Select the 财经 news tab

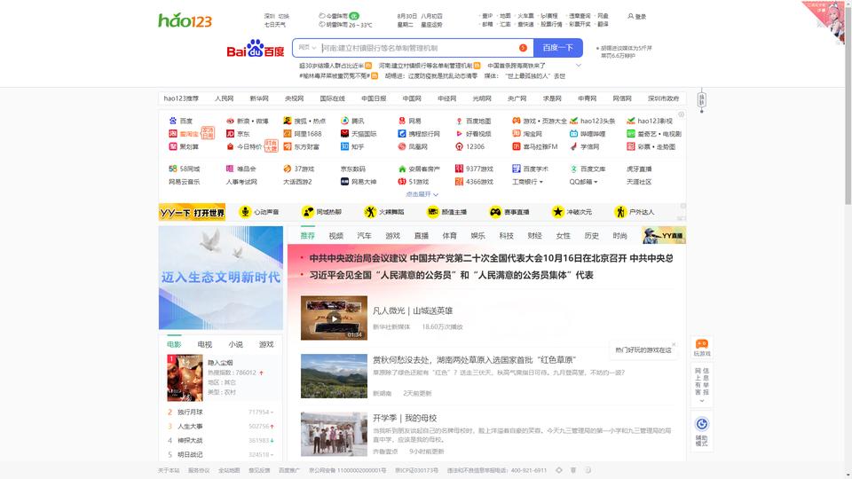pyautogui.click(x=534, y=236)
